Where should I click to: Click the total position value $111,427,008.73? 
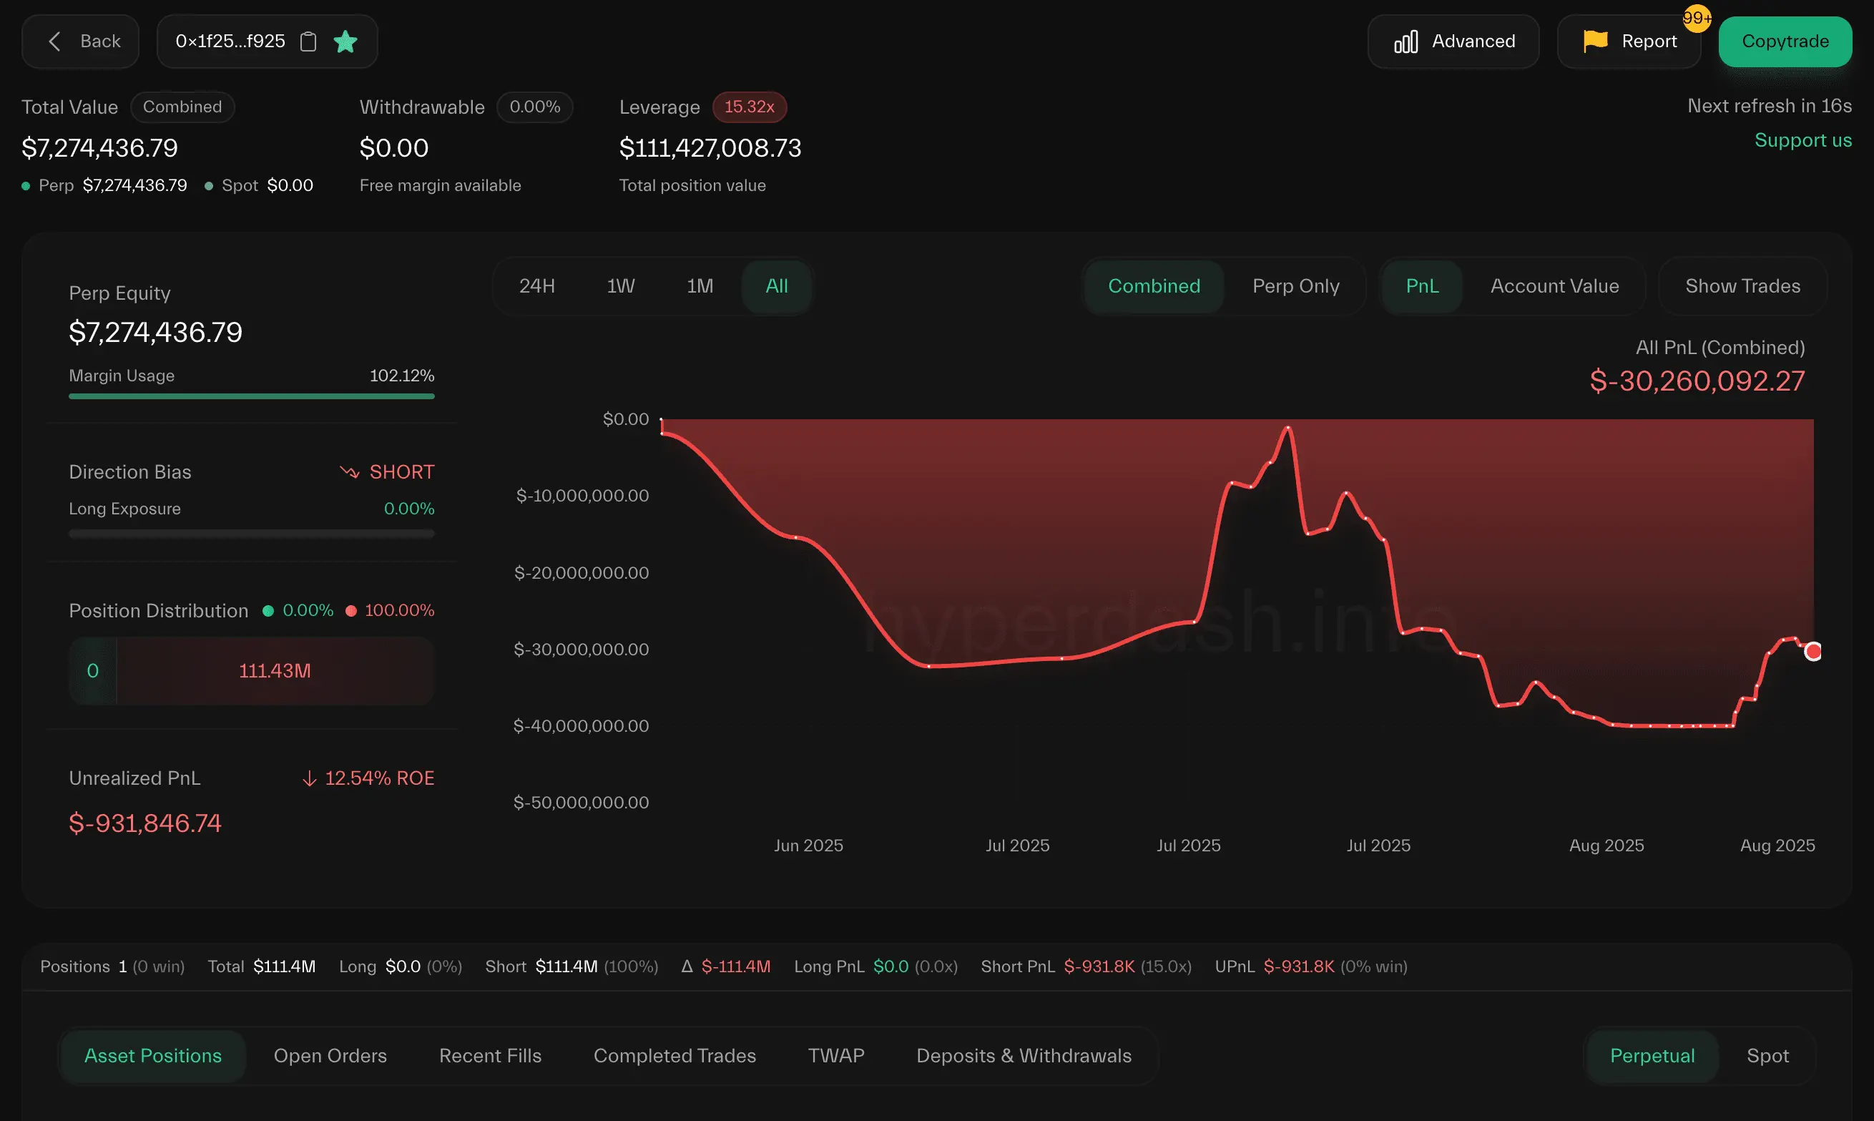(x=710, y=148)
